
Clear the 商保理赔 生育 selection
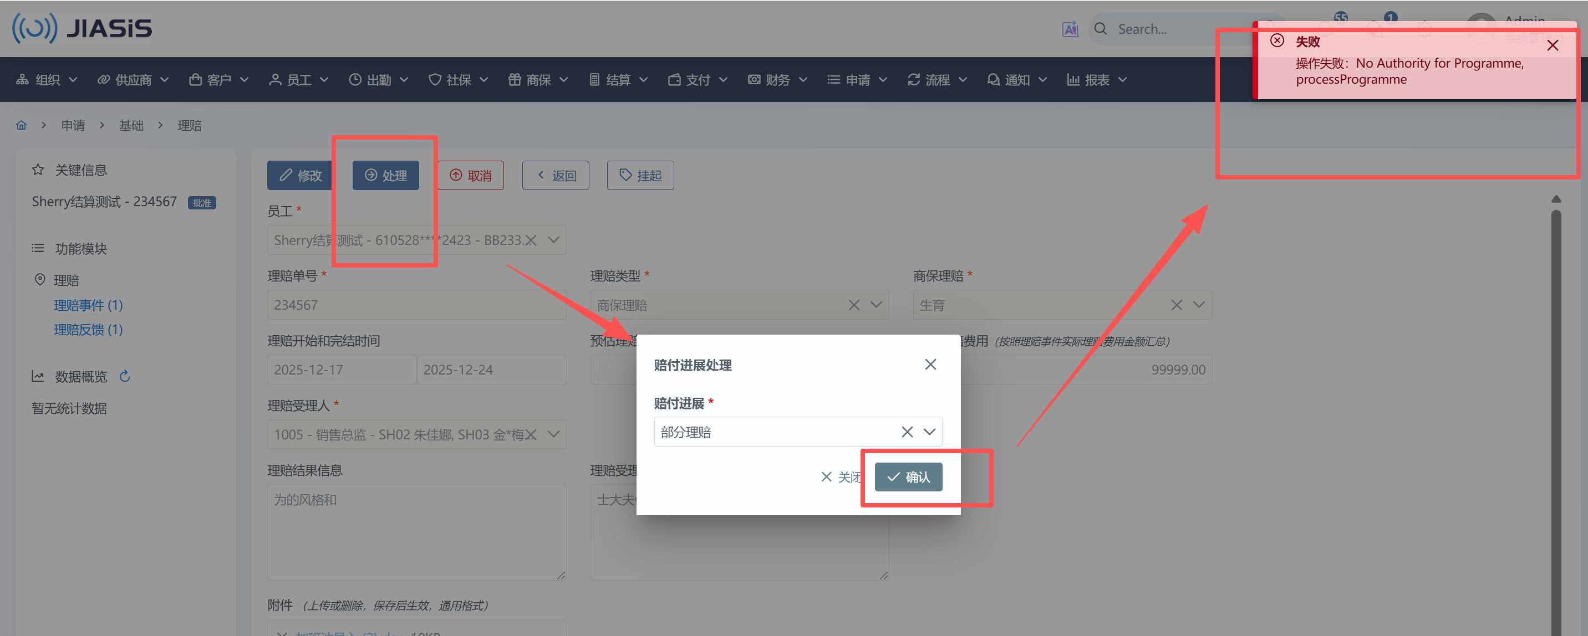pos(1176,305)
